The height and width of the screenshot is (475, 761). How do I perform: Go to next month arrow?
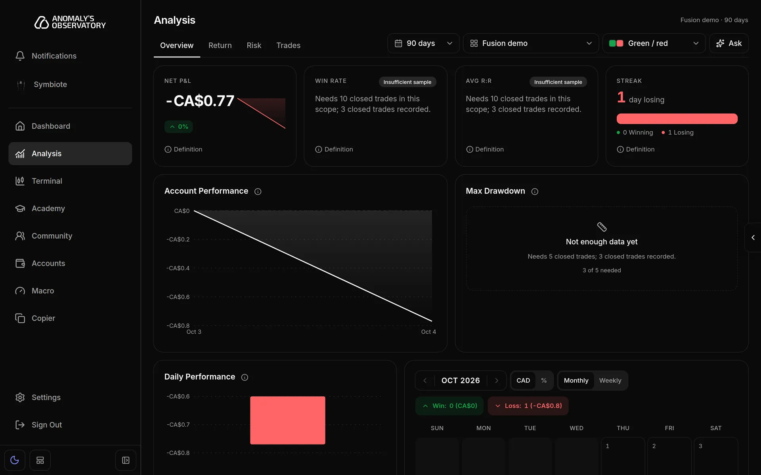pos(496,380)
